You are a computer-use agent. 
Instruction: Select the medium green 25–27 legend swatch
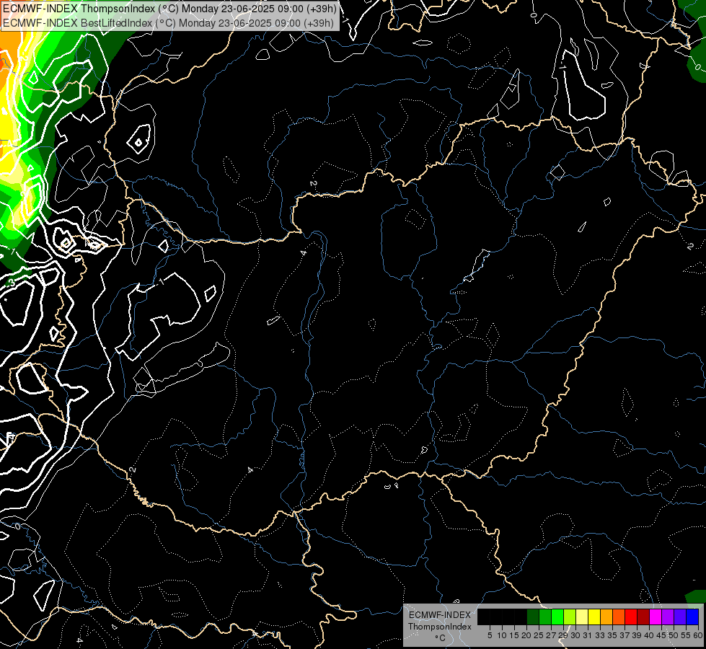[545, 617]
